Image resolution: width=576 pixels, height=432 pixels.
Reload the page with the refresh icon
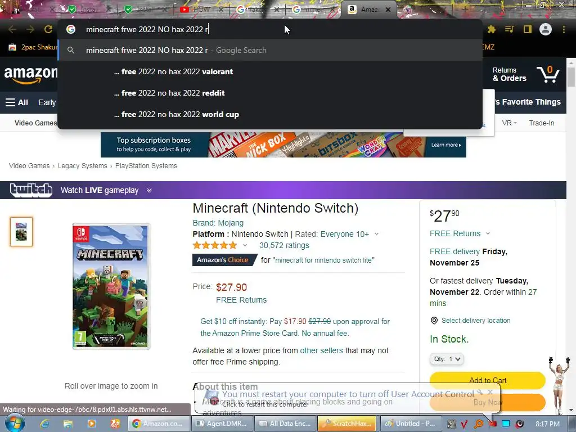coord(48,29)
